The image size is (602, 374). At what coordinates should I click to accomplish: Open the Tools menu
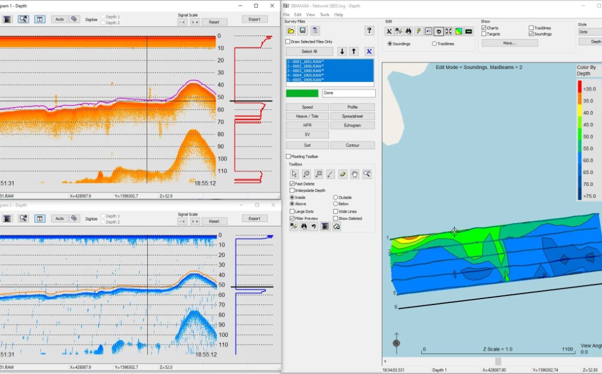[x=325, y=15]
